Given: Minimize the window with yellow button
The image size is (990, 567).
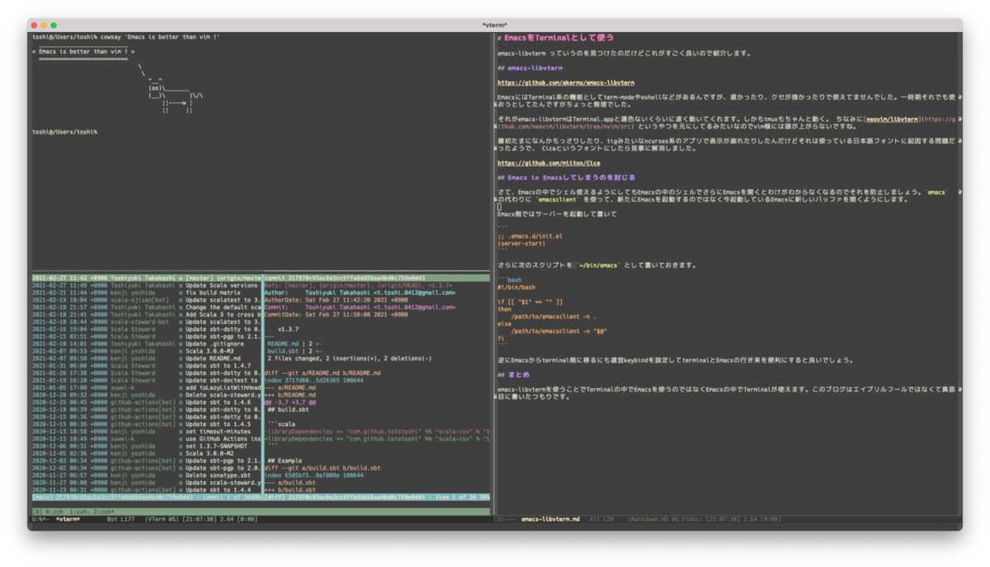Looking at the screenshot, I should [44, 25].
